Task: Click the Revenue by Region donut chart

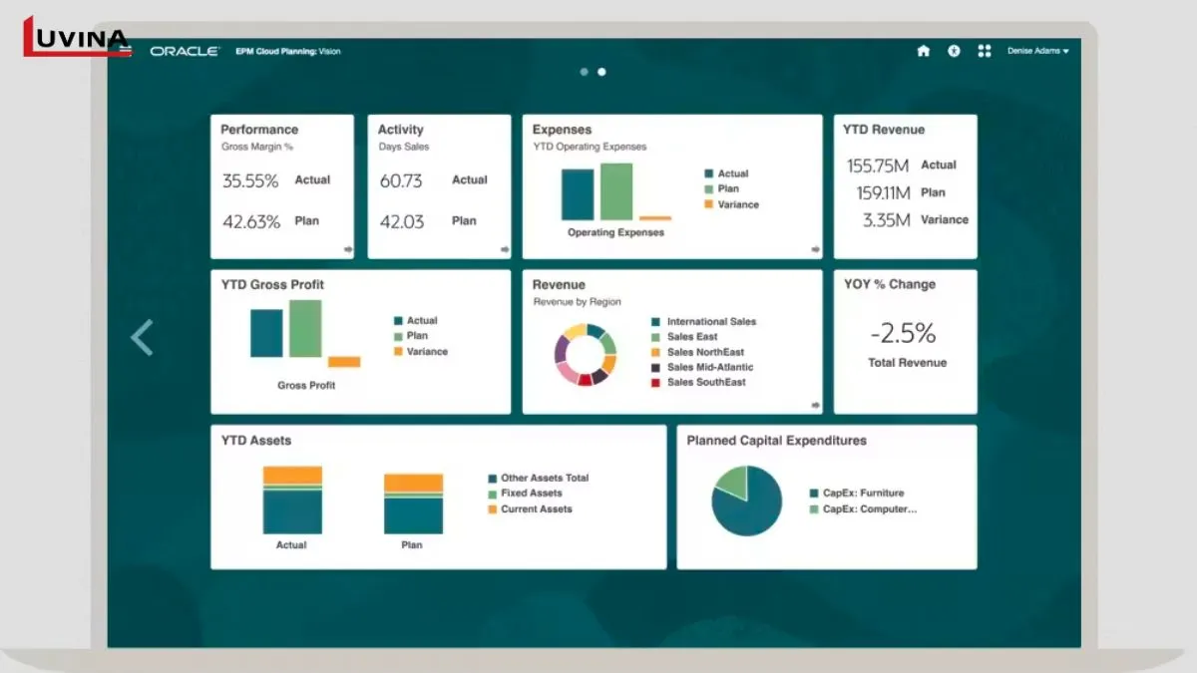Action: [587, 354]
